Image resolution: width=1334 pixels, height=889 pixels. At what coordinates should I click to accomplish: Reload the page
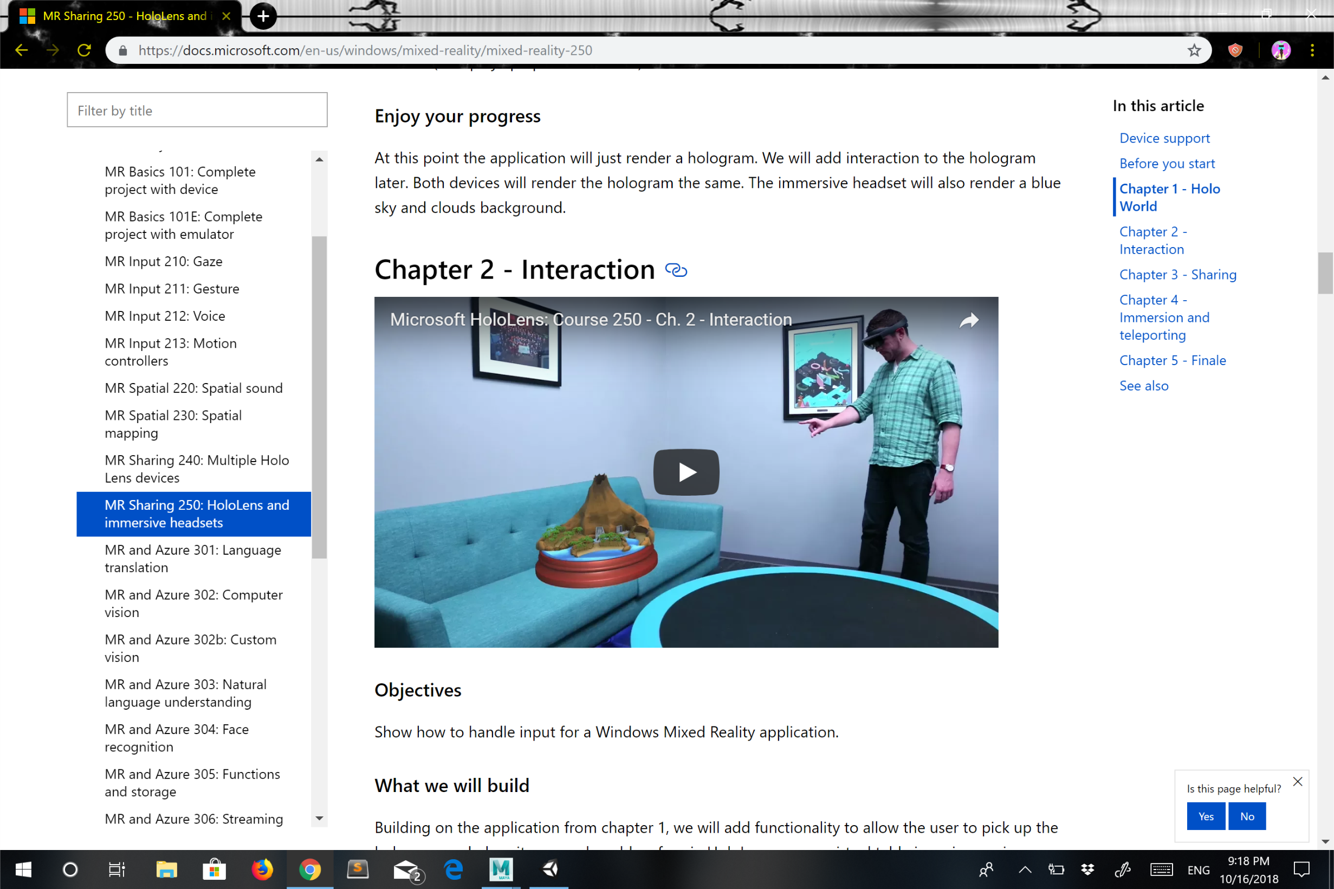(84, 50)
